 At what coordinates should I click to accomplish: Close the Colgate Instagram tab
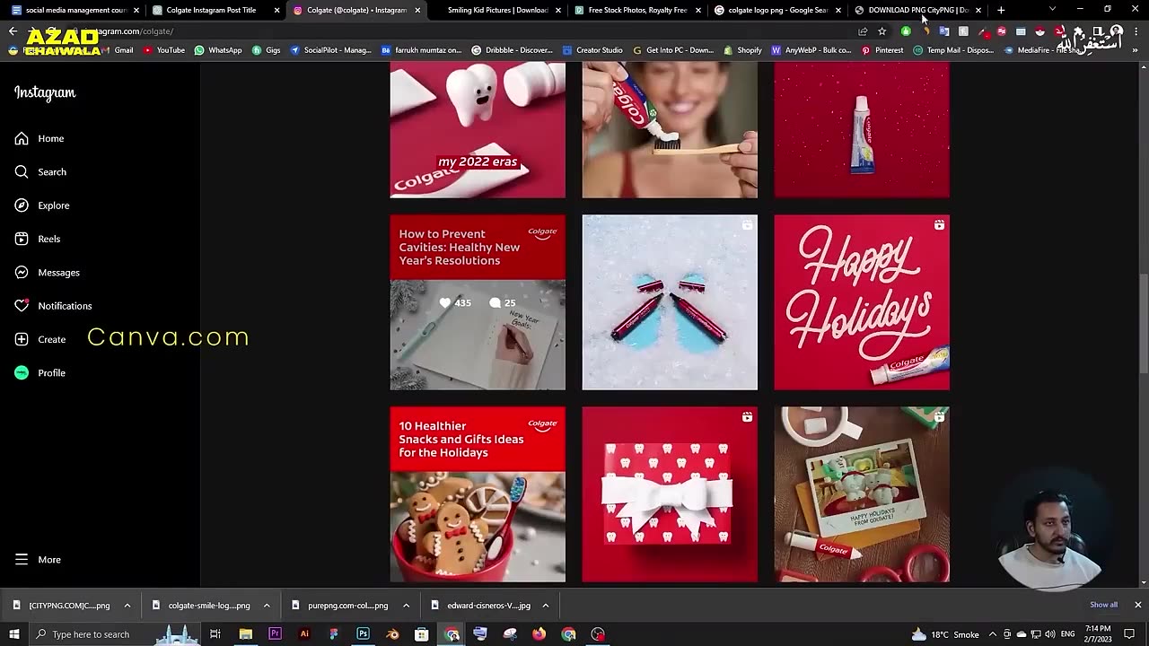click(x=417, y=10)
